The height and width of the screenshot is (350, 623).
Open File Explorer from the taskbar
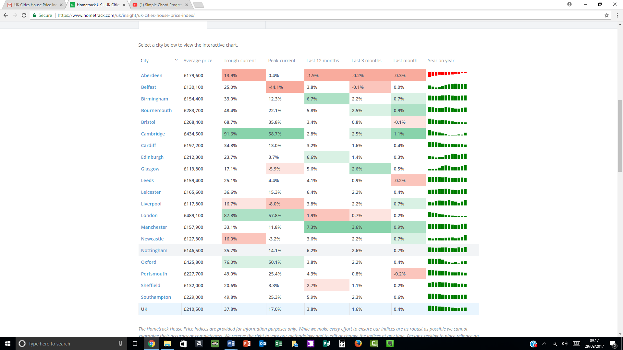tap(167, 344)
